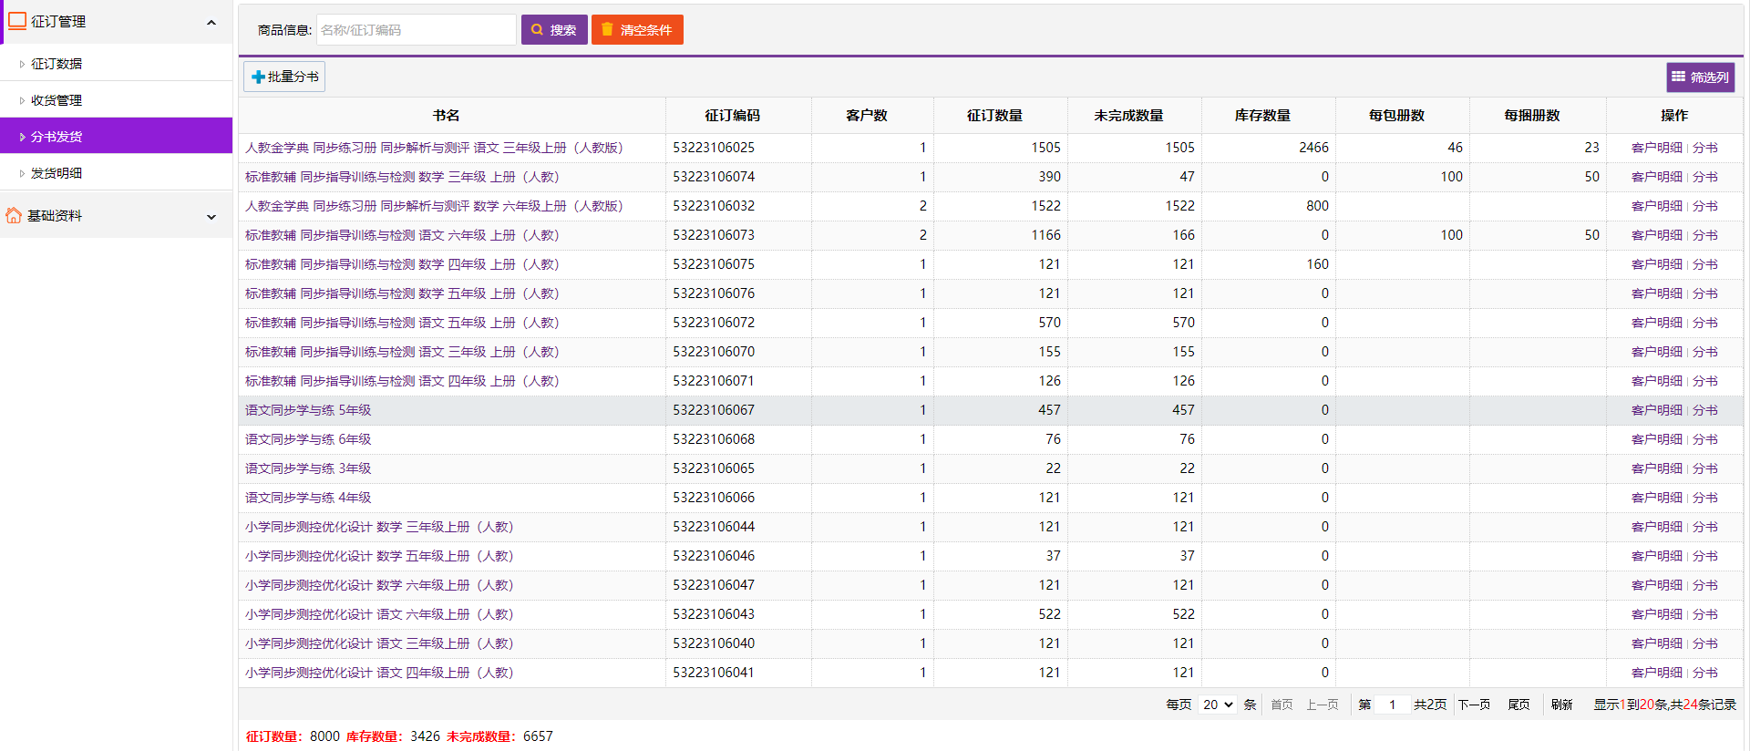The image size is (1750, 751).
Task: Expand the 基础资料 menu chevron
Action: (211, 217)
